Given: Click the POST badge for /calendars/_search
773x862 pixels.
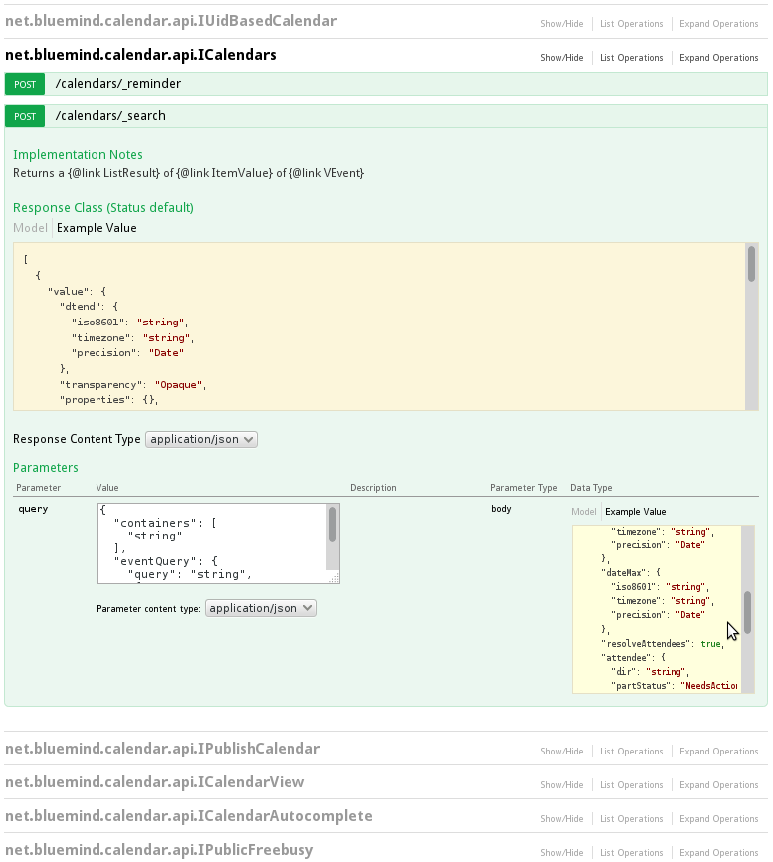Looking at the screenshot, I should coord(25,116).
